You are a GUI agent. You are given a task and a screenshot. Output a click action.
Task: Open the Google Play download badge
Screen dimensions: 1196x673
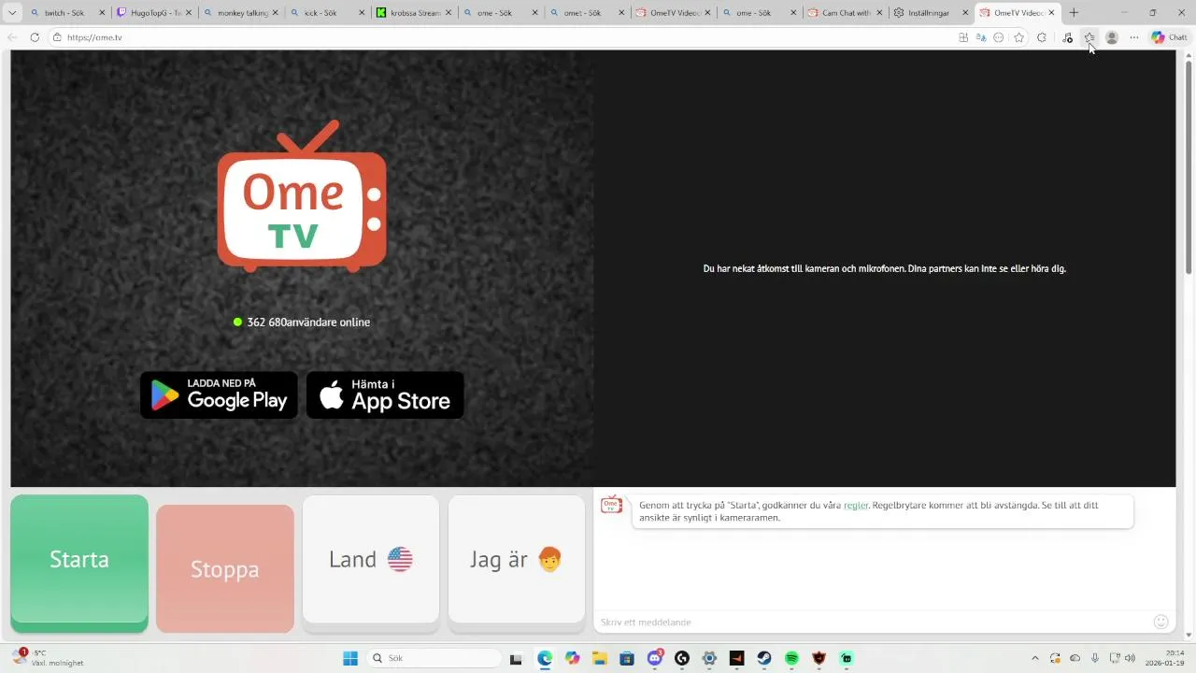pos(219,395)
